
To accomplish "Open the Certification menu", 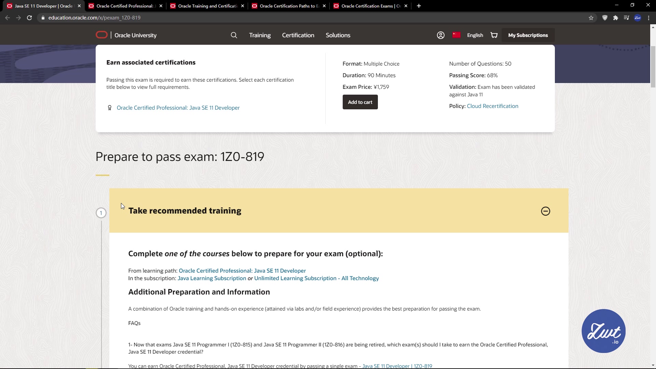I will (x=298, y=35).
